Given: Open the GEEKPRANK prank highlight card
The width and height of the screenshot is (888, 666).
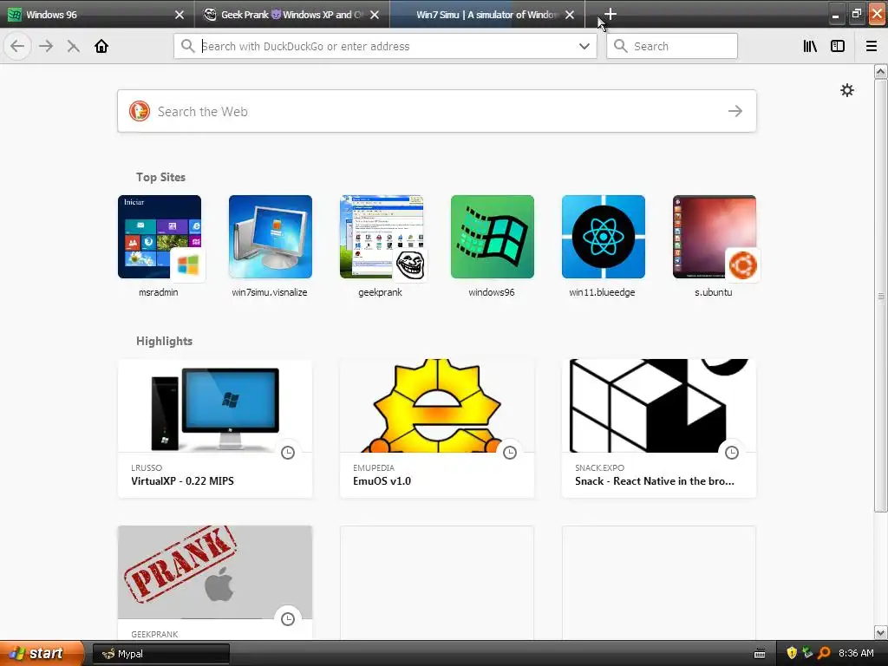Looking at the screenshot, I should 215,584.
